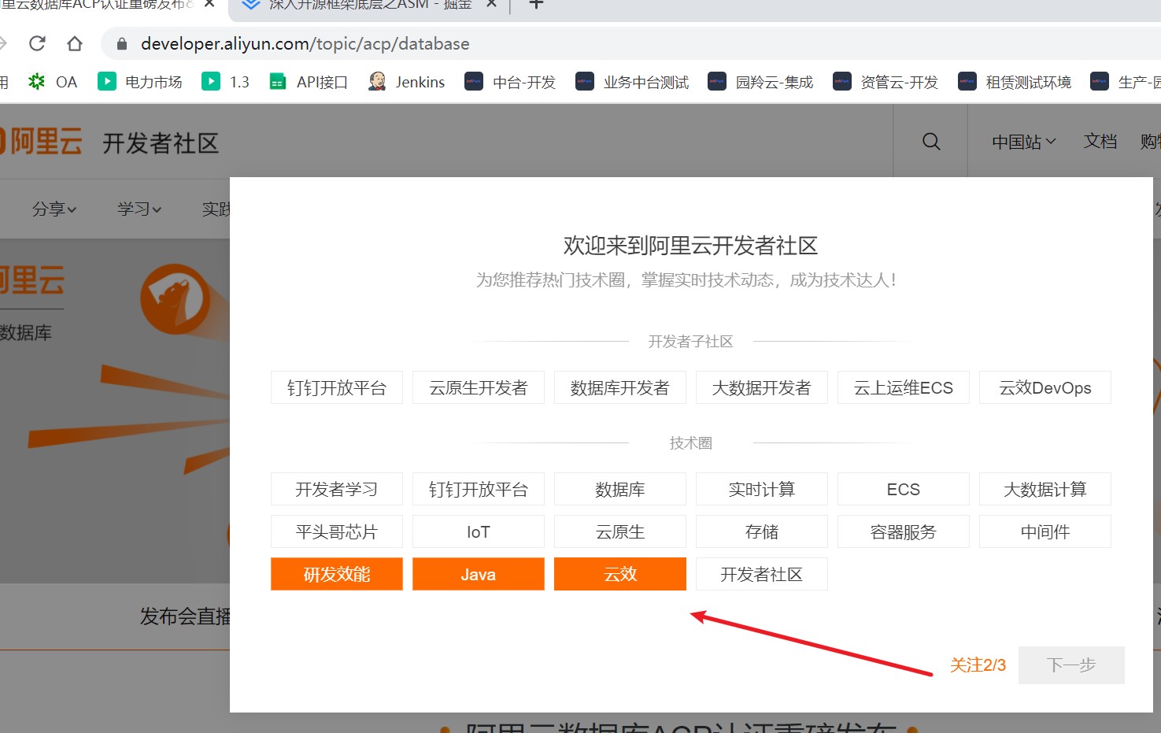Expand the 分享 navigation menu
The height and width of the screenshot is (733, 1161).
click(54, 209)
